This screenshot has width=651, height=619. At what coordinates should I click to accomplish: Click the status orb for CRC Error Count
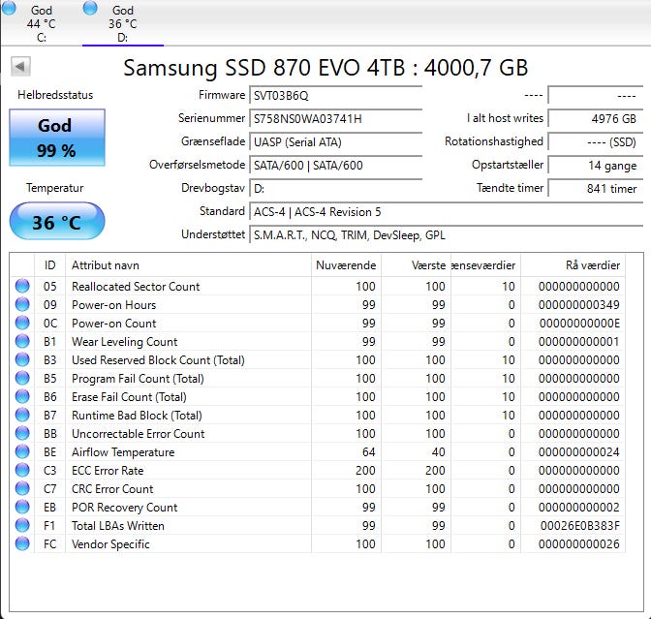coord(22,488)
